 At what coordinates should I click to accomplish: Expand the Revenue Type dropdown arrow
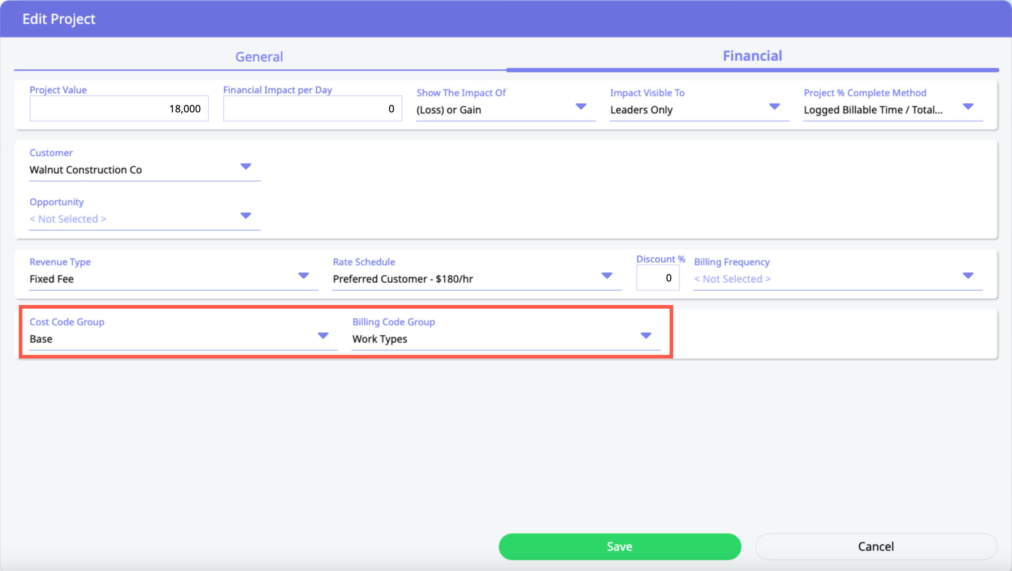pos(303,275)
